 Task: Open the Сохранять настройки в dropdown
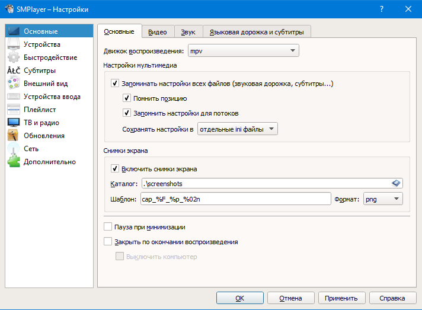(x=237, y=129)
